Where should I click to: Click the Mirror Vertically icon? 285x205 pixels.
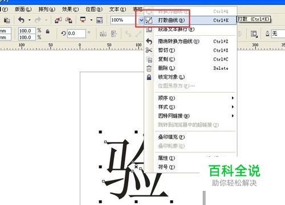click(x=114, y=34)
